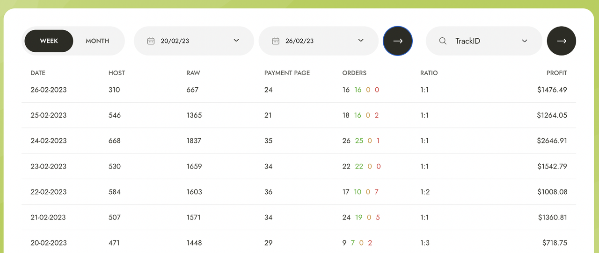Screen dimensions: 599x253
Task: Switch to the MONTH view
Action: [x=97, y=41]
